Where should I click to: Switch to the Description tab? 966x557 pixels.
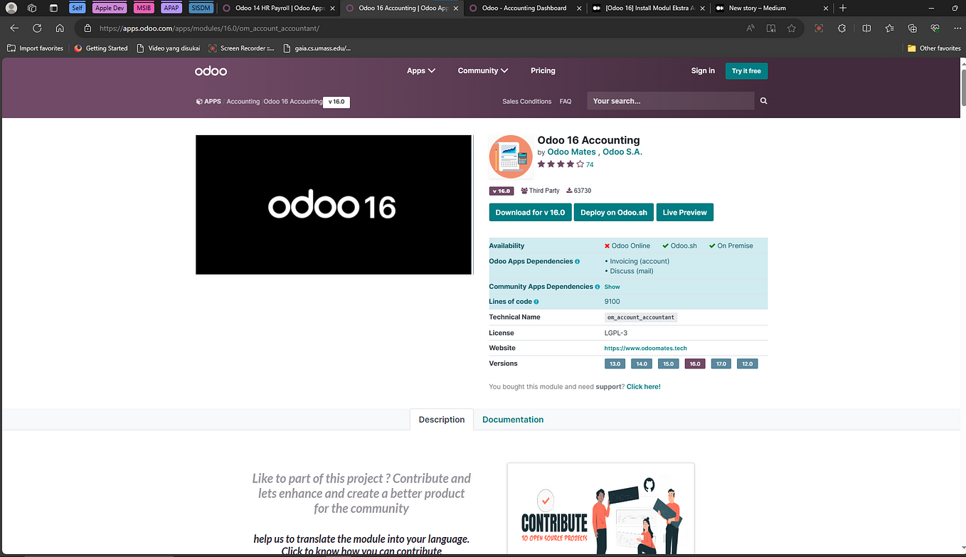(x=442, y=420)
